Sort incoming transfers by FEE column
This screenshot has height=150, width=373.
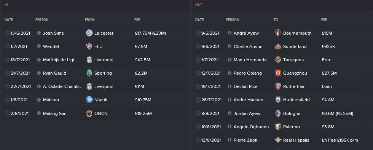[137, 20]
